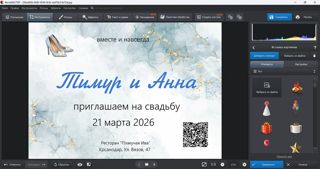Toggle the before/after compare view
320x169 pixels.
[89, 165]
